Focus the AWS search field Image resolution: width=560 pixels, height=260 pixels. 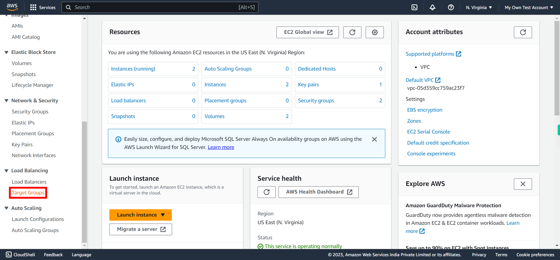[160, 7]
